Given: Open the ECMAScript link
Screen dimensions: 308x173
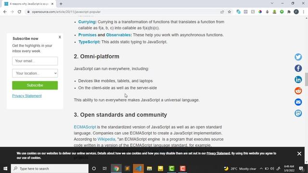Looking at the screenshot, I should pyautogui.click(x=85, y=127).
